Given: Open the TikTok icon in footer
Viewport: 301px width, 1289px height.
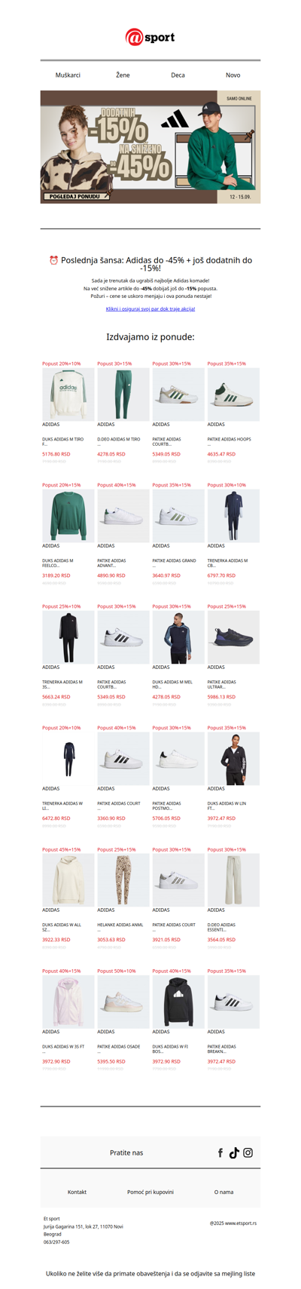Looking at the screenshot, I should coord(234,1152).
